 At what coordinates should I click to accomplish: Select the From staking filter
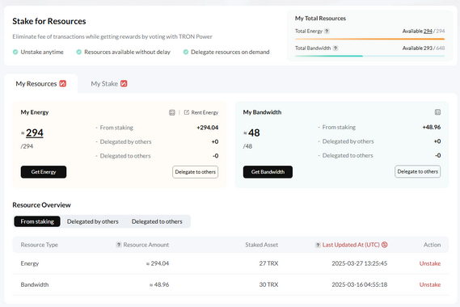tap(37, 221)
